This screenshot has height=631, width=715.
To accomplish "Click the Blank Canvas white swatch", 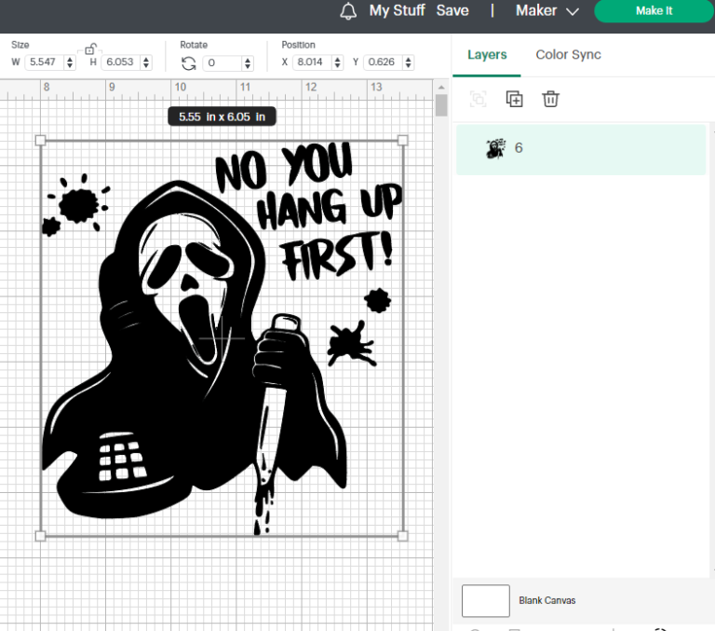I will [486, 601].
